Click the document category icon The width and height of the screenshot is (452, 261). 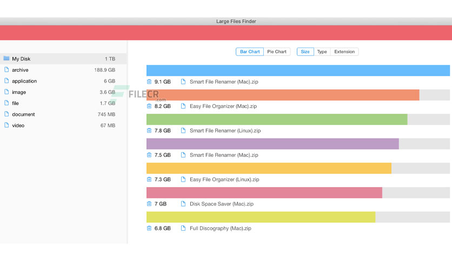[6, 114]
